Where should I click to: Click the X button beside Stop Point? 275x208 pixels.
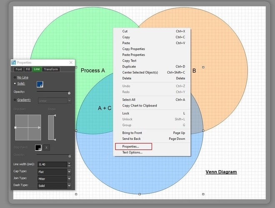pyautogui.click(x=47, y=148)
